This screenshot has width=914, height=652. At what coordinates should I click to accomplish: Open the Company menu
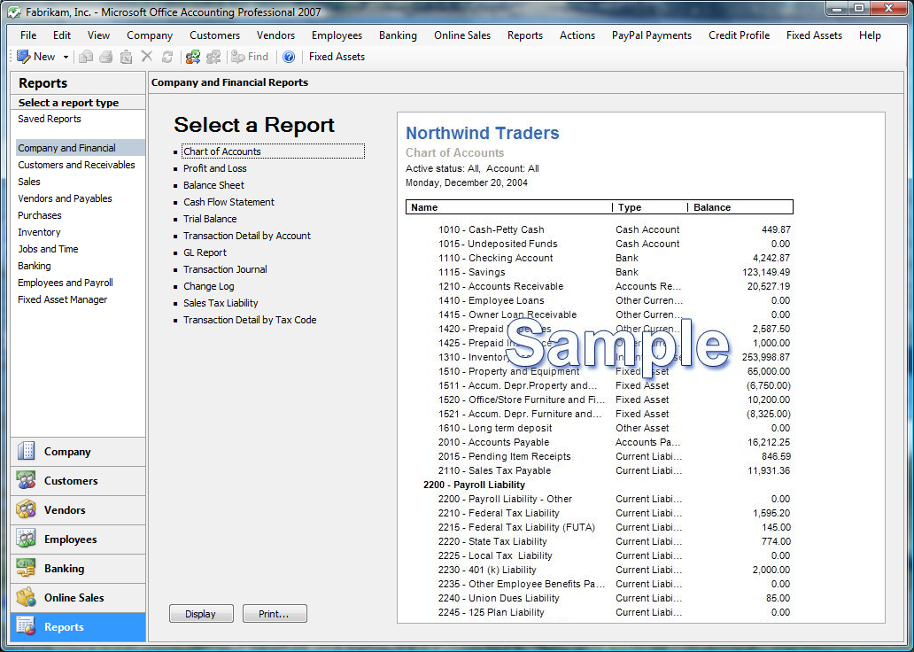[150, 35]
